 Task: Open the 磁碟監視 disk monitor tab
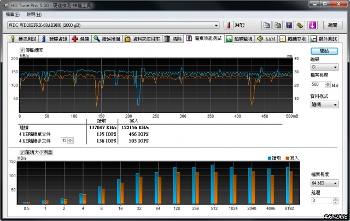[x=240, y=39]
